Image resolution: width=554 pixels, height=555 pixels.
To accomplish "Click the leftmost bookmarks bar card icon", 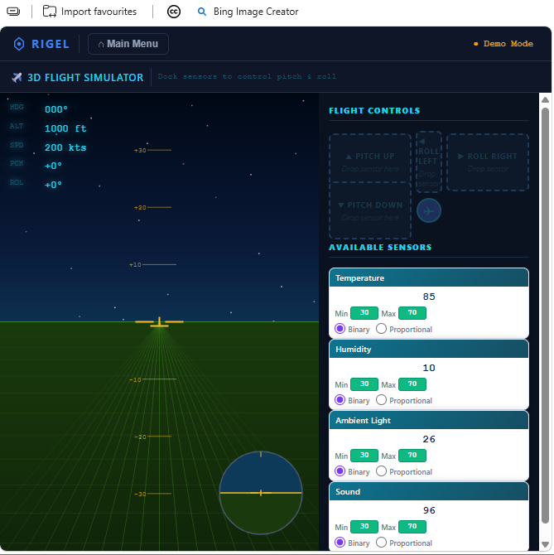I will [x=13, y=12].
